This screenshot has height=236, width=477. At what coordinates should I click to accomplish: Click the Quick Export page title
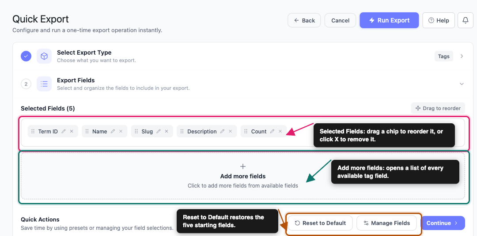point(41,19)
